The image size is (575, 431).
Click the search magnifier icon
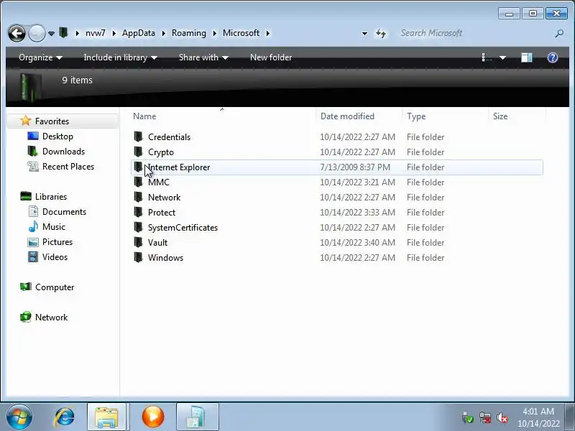coord(559,34)
